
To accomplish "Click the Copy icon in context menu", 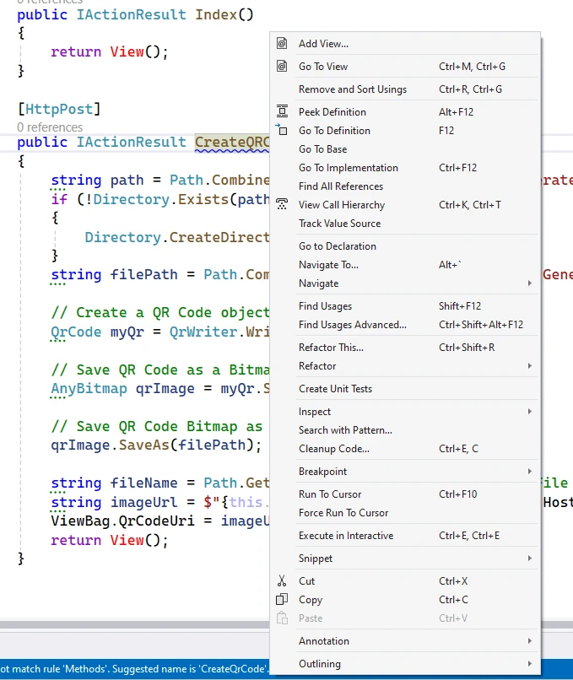I will coord(282,600).
